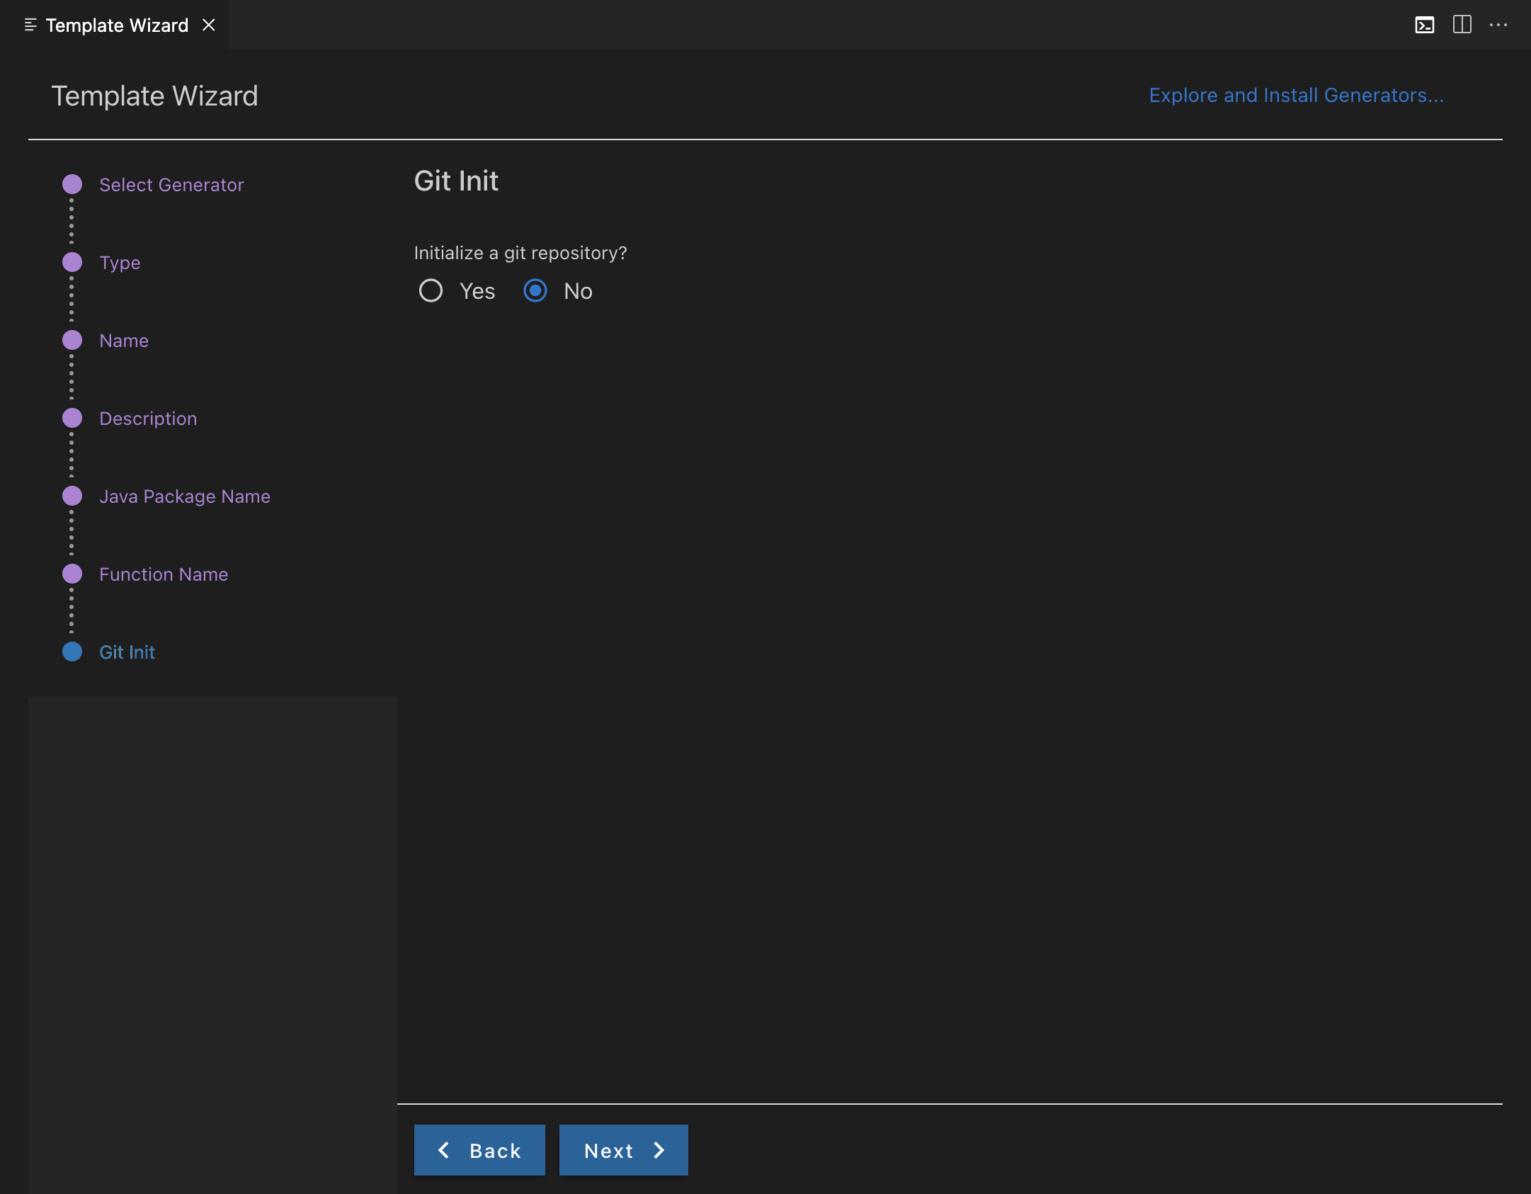The height and width of the screenshot is (1194, 1531).
Task: Close the Template Wizard tab
Action: 209,25
